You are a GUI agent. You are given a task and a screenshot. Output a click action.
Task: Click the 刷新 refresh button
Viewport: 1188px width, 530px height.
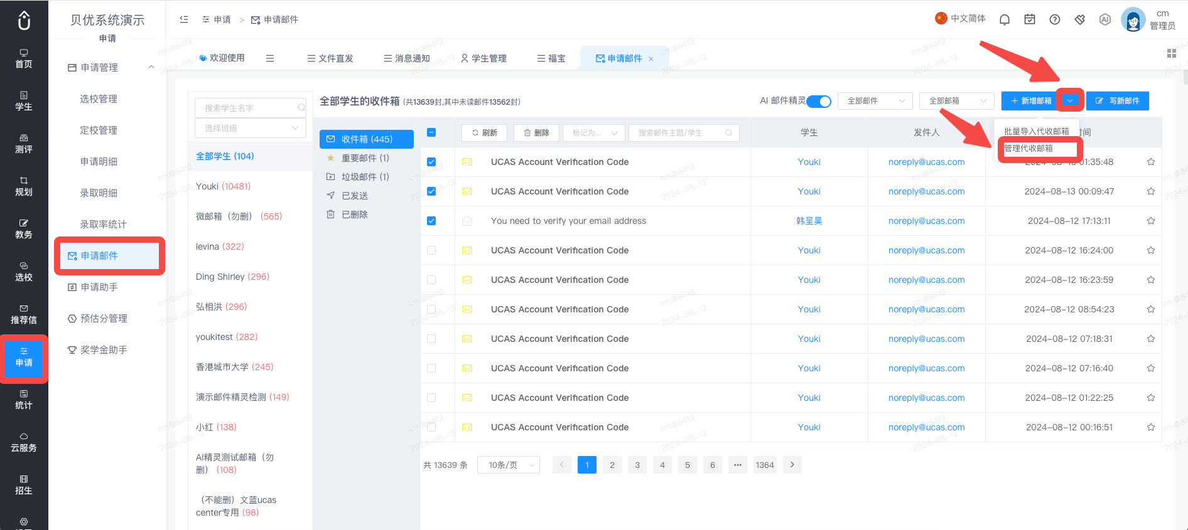484,133
